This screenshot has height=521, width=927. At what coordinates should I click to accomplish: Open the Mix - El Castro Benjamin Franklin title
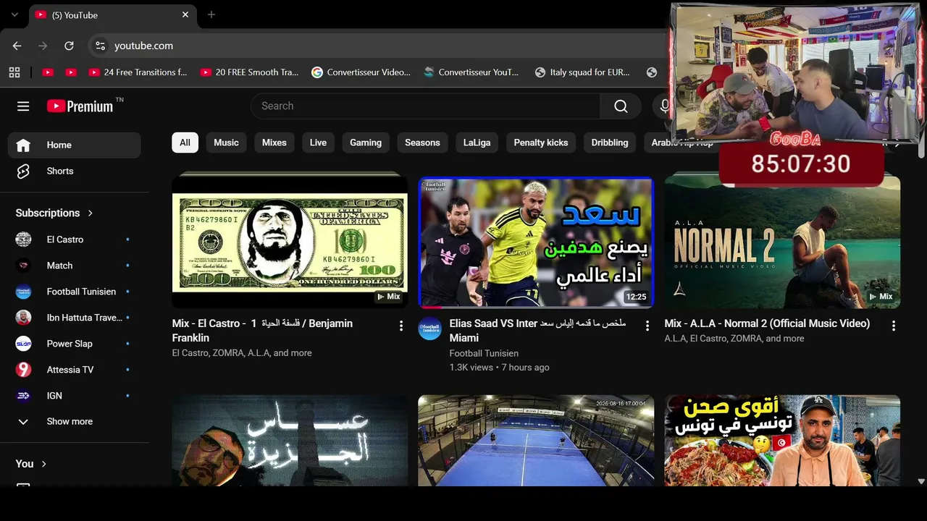tap(262, 331)
